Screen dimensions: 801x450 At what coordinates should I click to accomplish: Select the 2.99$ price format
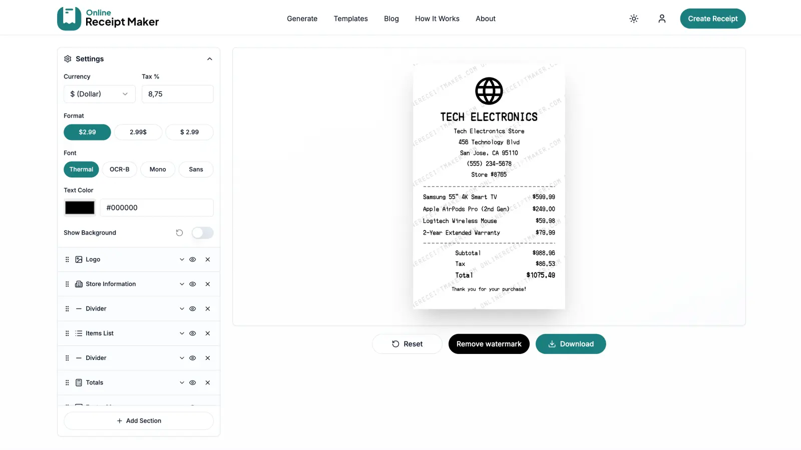pos(138,132)
